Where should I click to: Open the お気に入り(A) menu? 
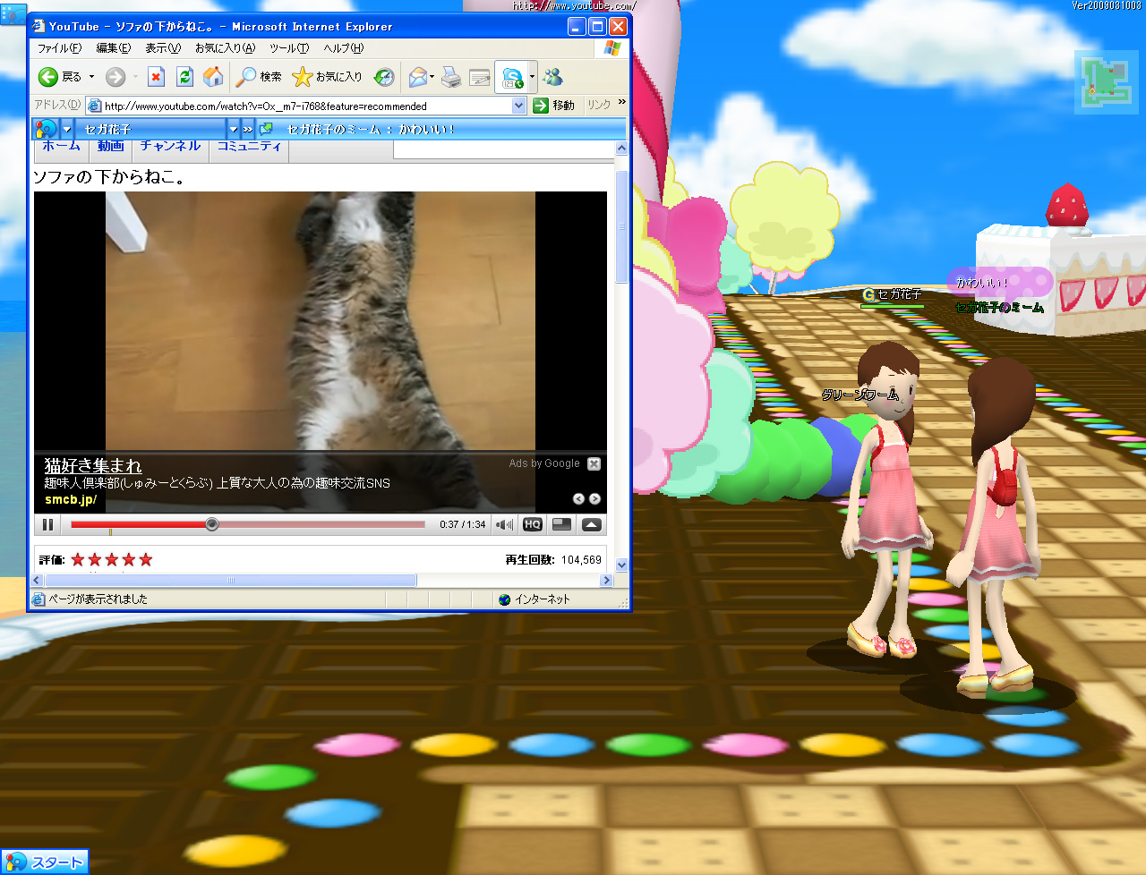225,48
